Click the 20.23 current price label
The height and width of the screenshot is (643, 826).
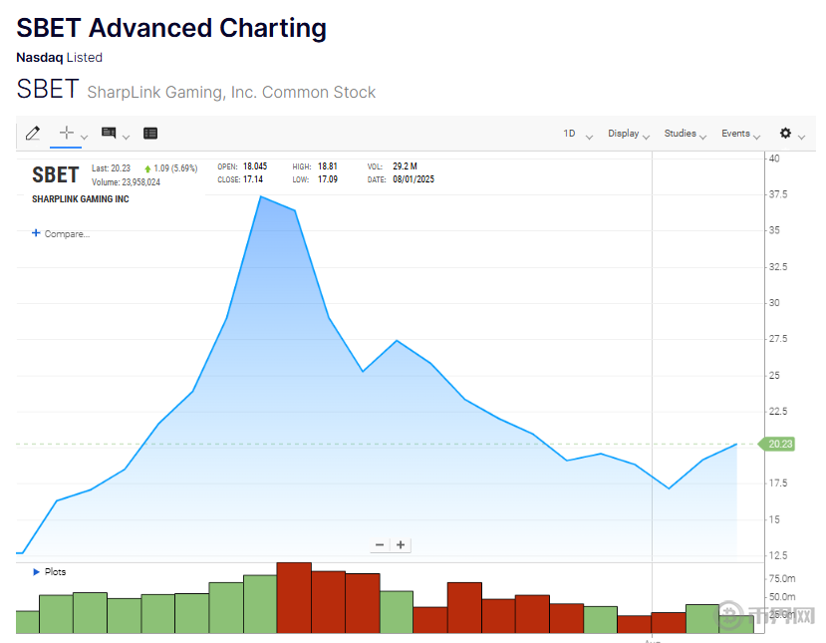click(x=779, y=445)
